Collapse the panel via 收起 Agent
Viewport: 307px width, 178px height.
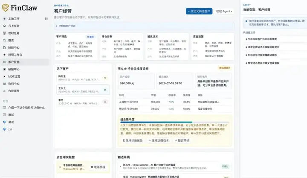(x=224, y=12)
